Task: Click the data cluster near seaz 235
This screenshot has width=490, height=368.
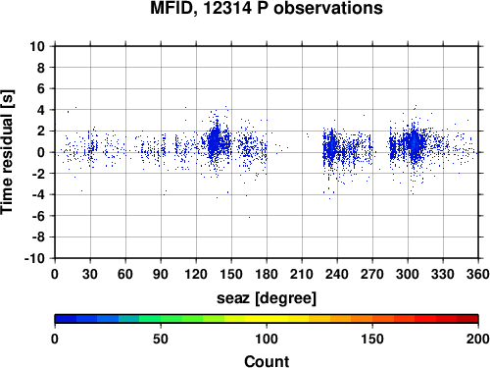Action: 331,149
